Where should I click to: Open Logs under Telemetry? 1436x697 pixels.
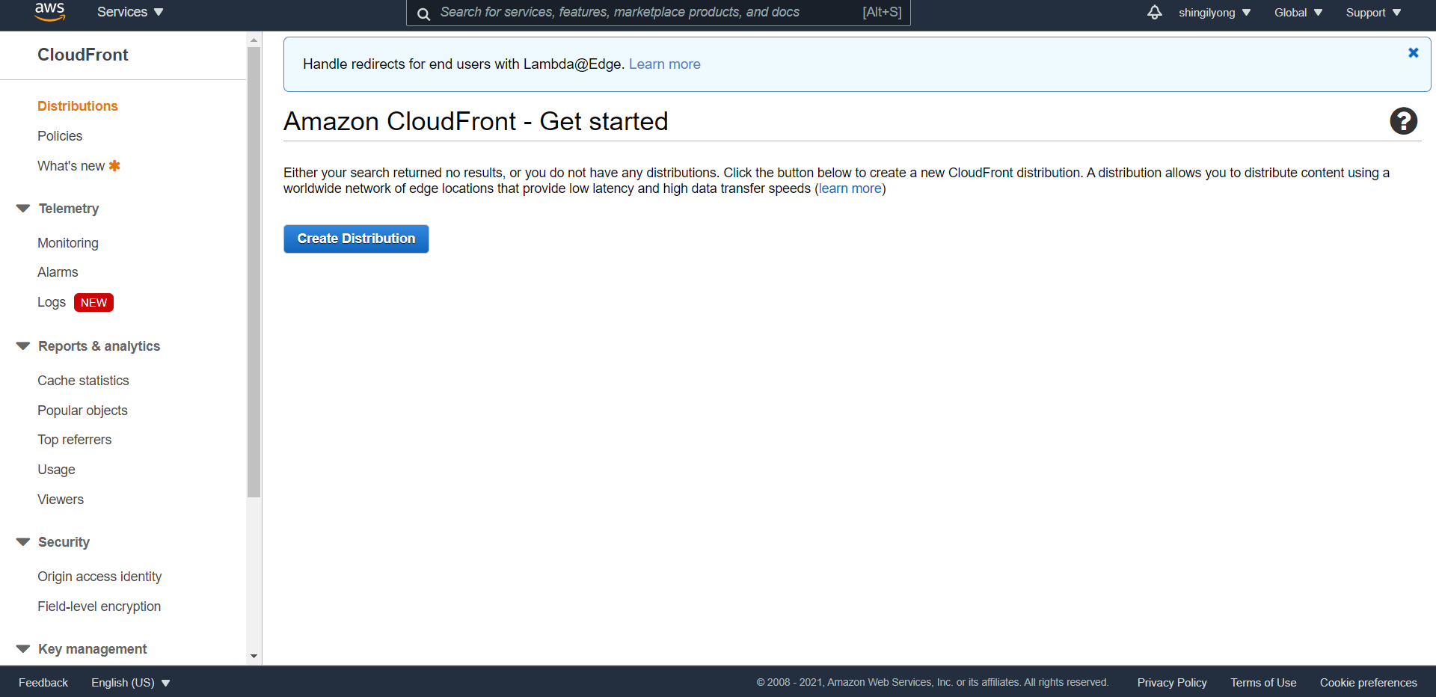(52, 302)
